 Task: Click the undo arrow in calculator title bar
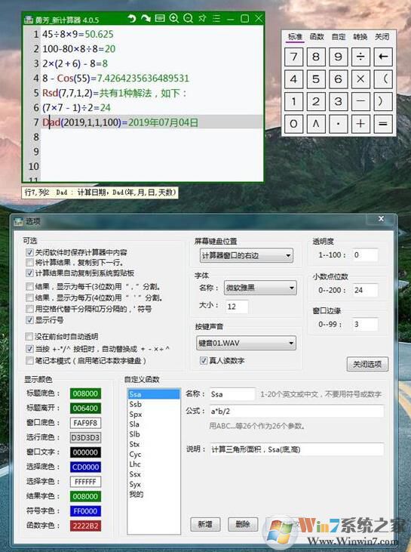pyautogui.click(x=132, y=18)
